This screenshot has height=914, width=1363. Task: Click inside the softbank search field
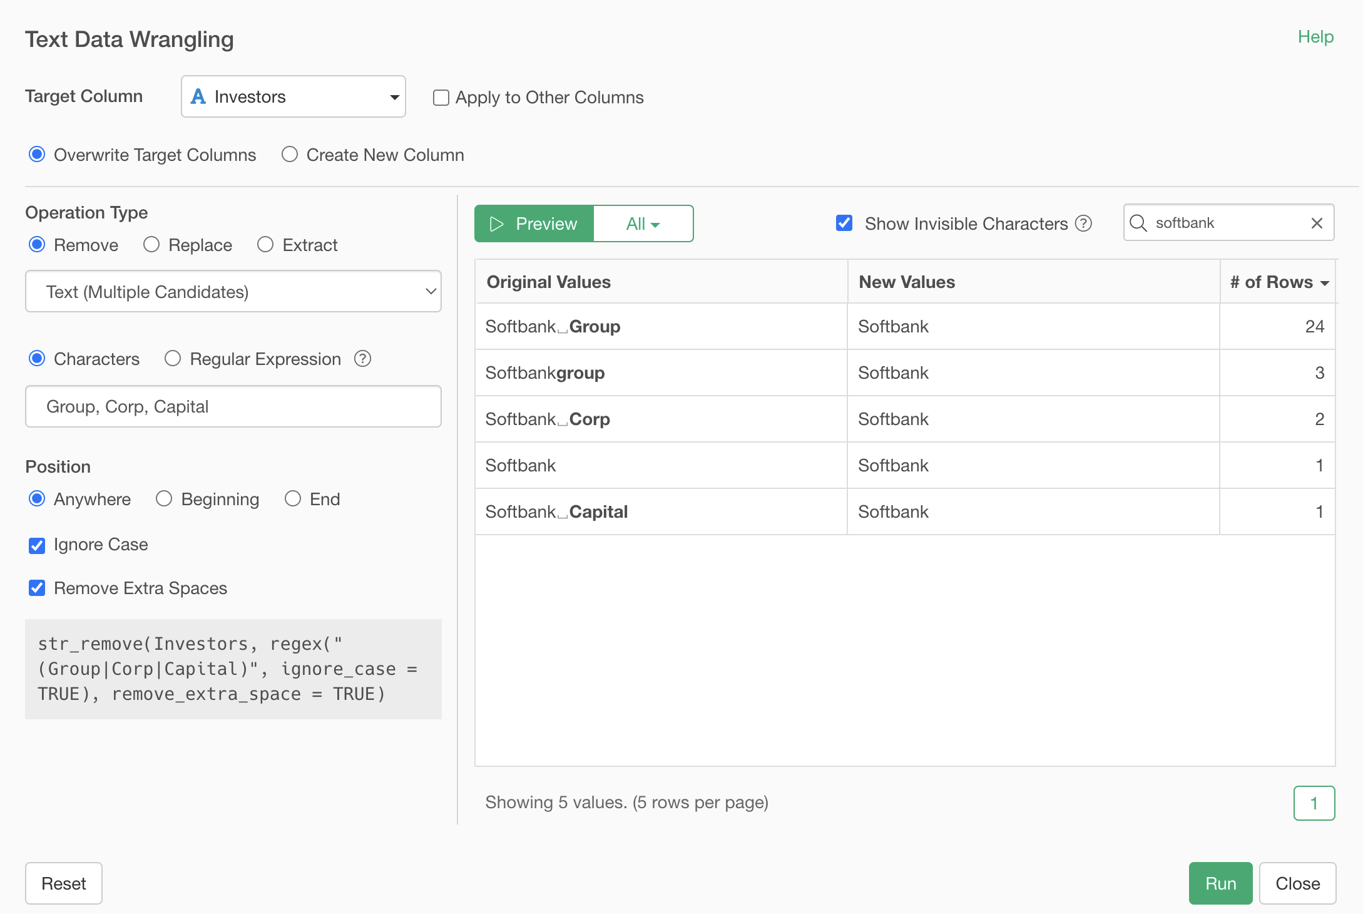point(1220,223)
